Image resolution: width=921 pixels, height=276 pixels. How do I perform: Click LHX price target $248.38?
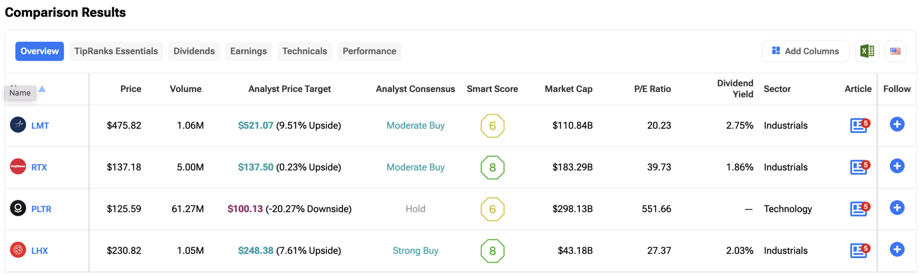pyautogui.click(x=255, y=251)
